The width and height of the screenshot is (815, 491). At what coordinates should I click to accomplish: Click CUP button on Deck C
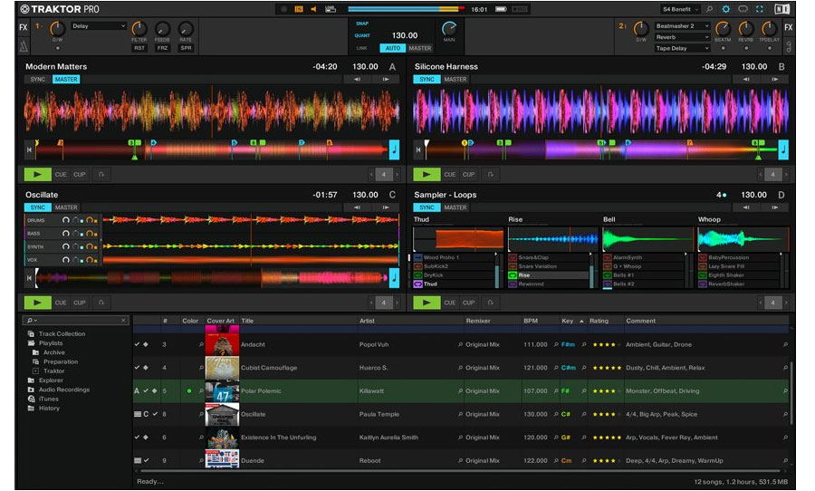(x=80, y=303)
